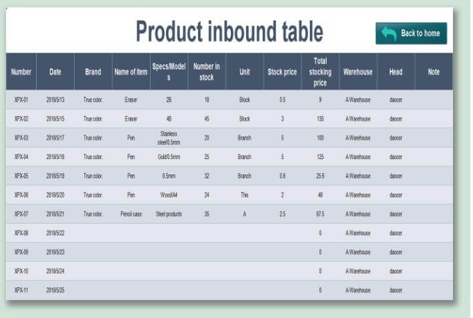Select cell XPX-08
The width and height of the screenshot is (473, 318).
[21, 232]
